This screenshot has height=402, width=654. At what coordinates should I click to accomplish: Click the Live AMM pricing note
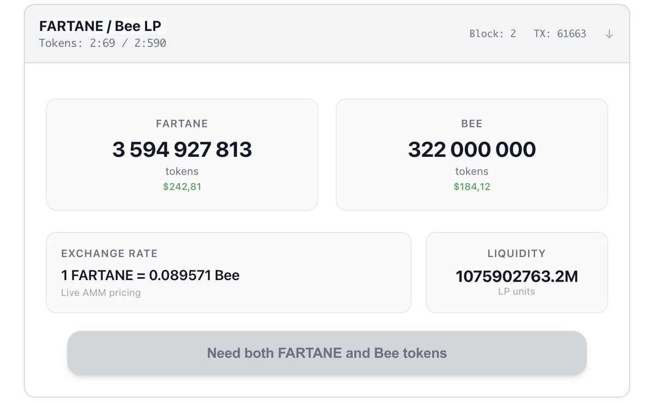(101, 293)
